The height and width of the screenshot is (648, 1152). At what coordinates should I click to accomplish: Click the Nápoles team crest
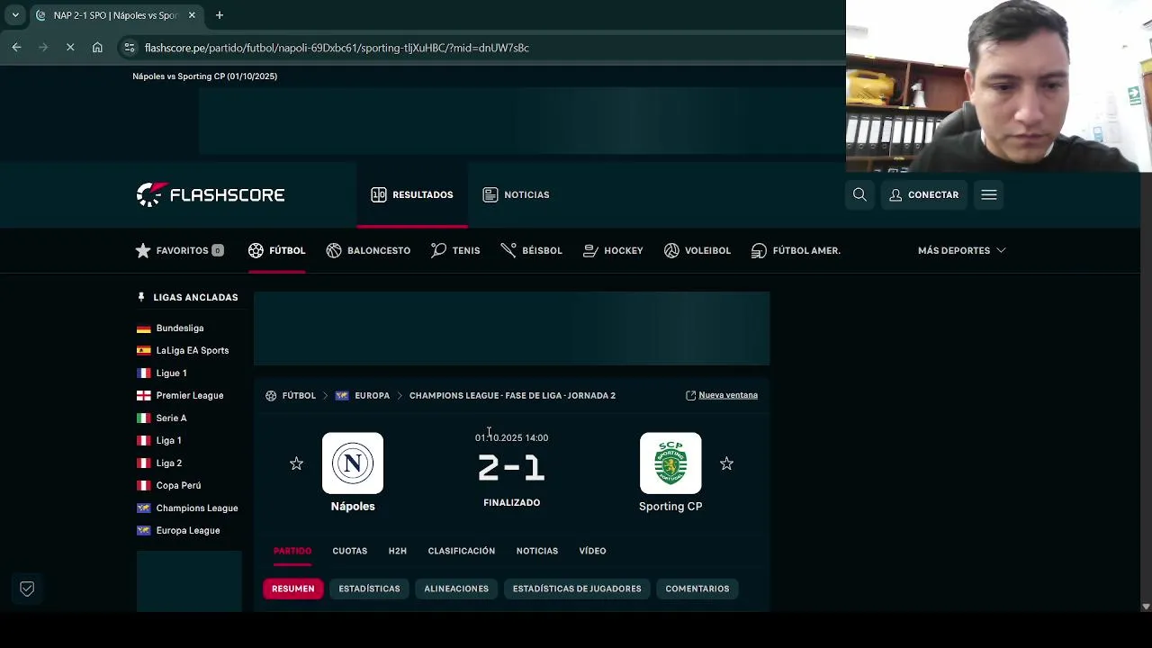coord(353,463)
